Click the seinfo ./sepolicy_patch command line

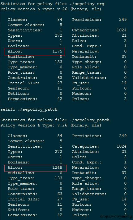tap(29, 109)
